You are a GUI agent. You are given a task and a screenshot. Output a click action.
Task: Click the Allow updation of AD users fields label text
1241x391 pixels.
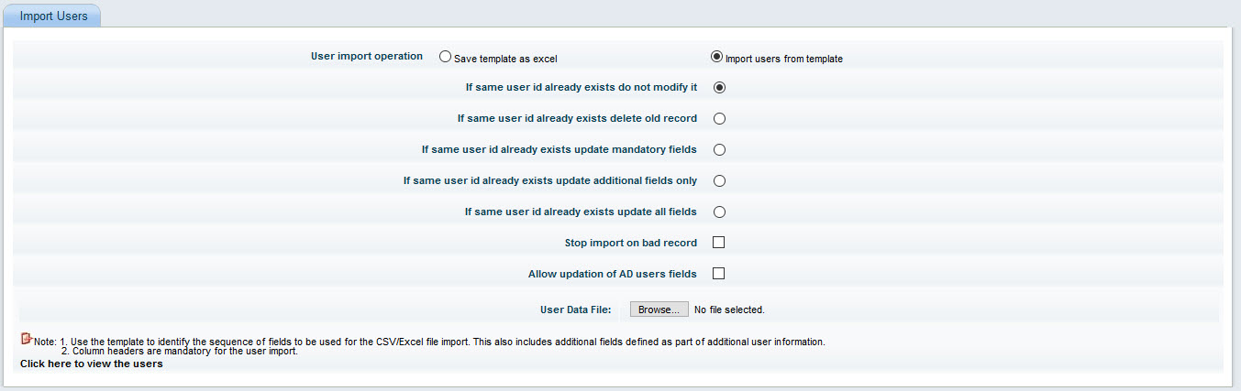(x=612, y=275)
